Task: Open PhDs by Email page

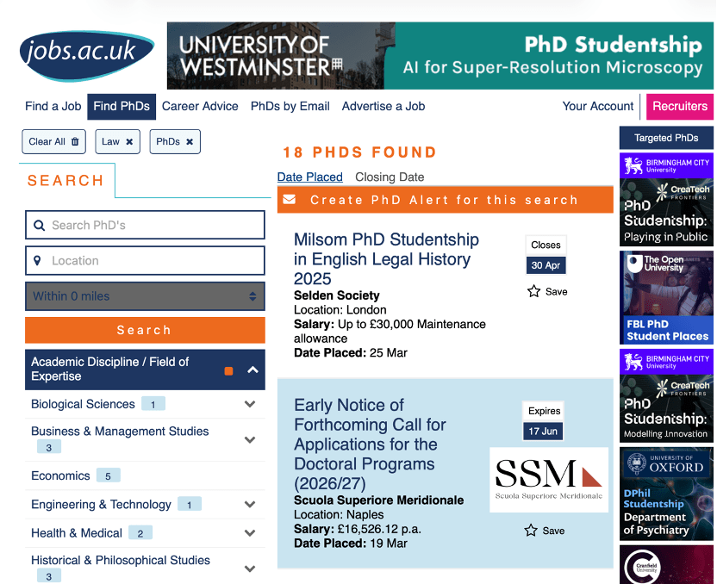Action: coord(290,107)
